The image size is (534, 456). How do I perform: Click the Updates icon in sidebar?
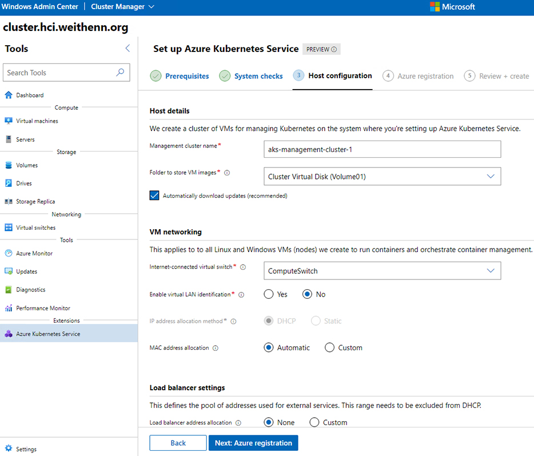click(x=9, y=271)
